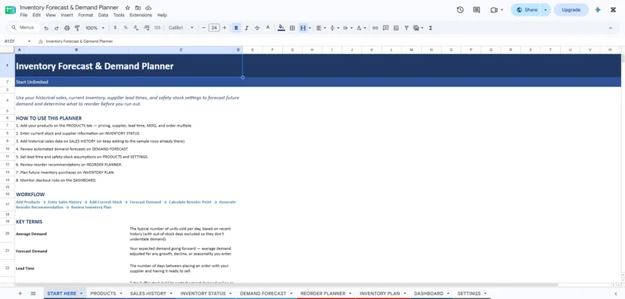Open the START HERE tab dropdown arrow
The width and height of the screenshot is (625, 299).
coord(81,294)
